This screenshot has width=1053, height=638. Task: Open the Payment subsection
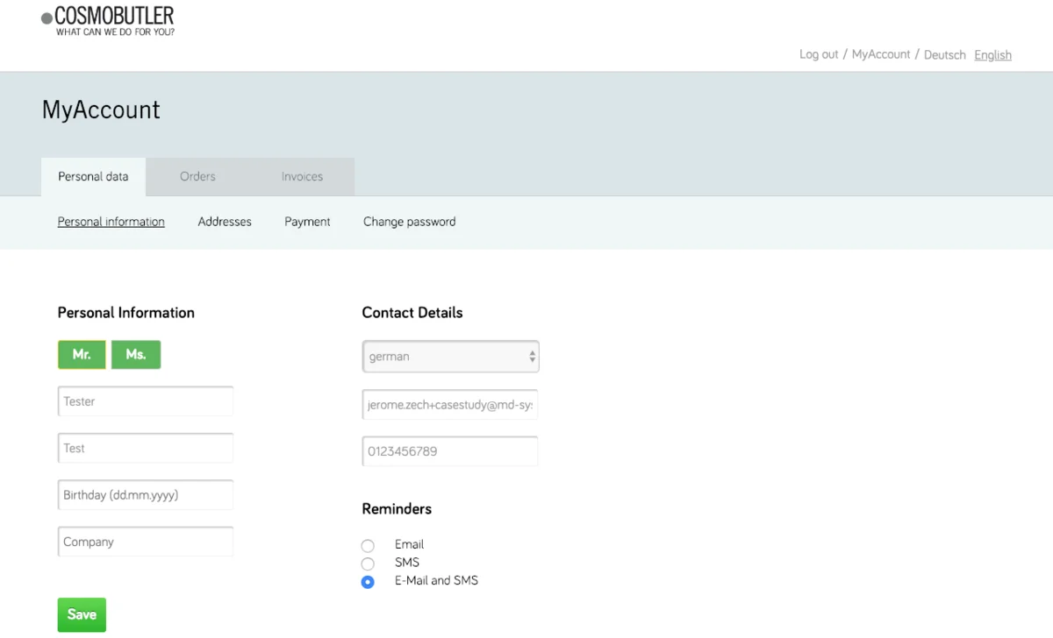[307, 222]
